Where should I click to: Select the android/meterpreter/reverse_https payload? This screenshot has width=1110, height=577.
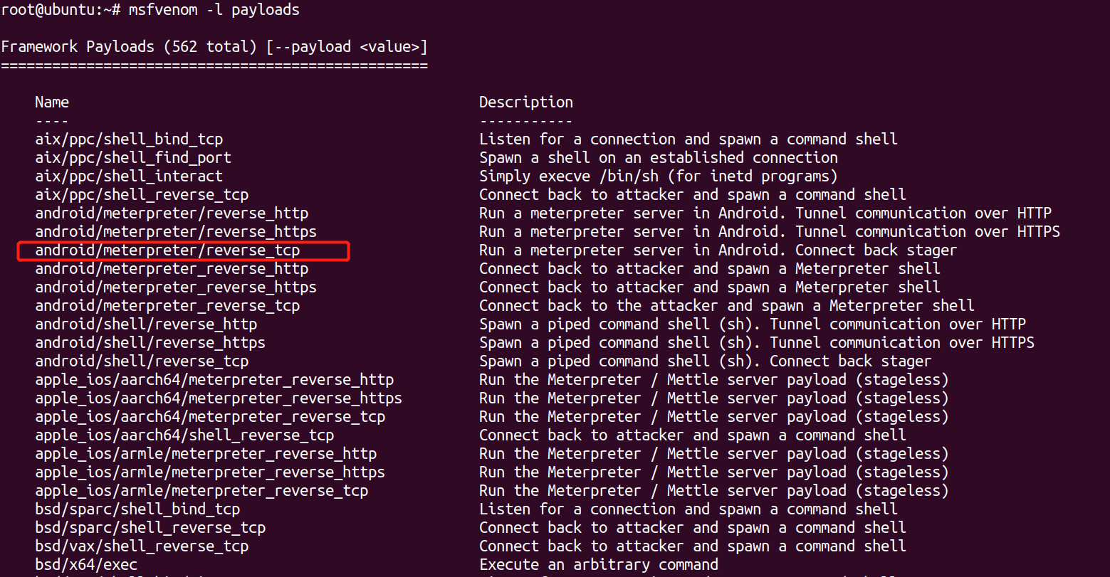tap(176, 232)
